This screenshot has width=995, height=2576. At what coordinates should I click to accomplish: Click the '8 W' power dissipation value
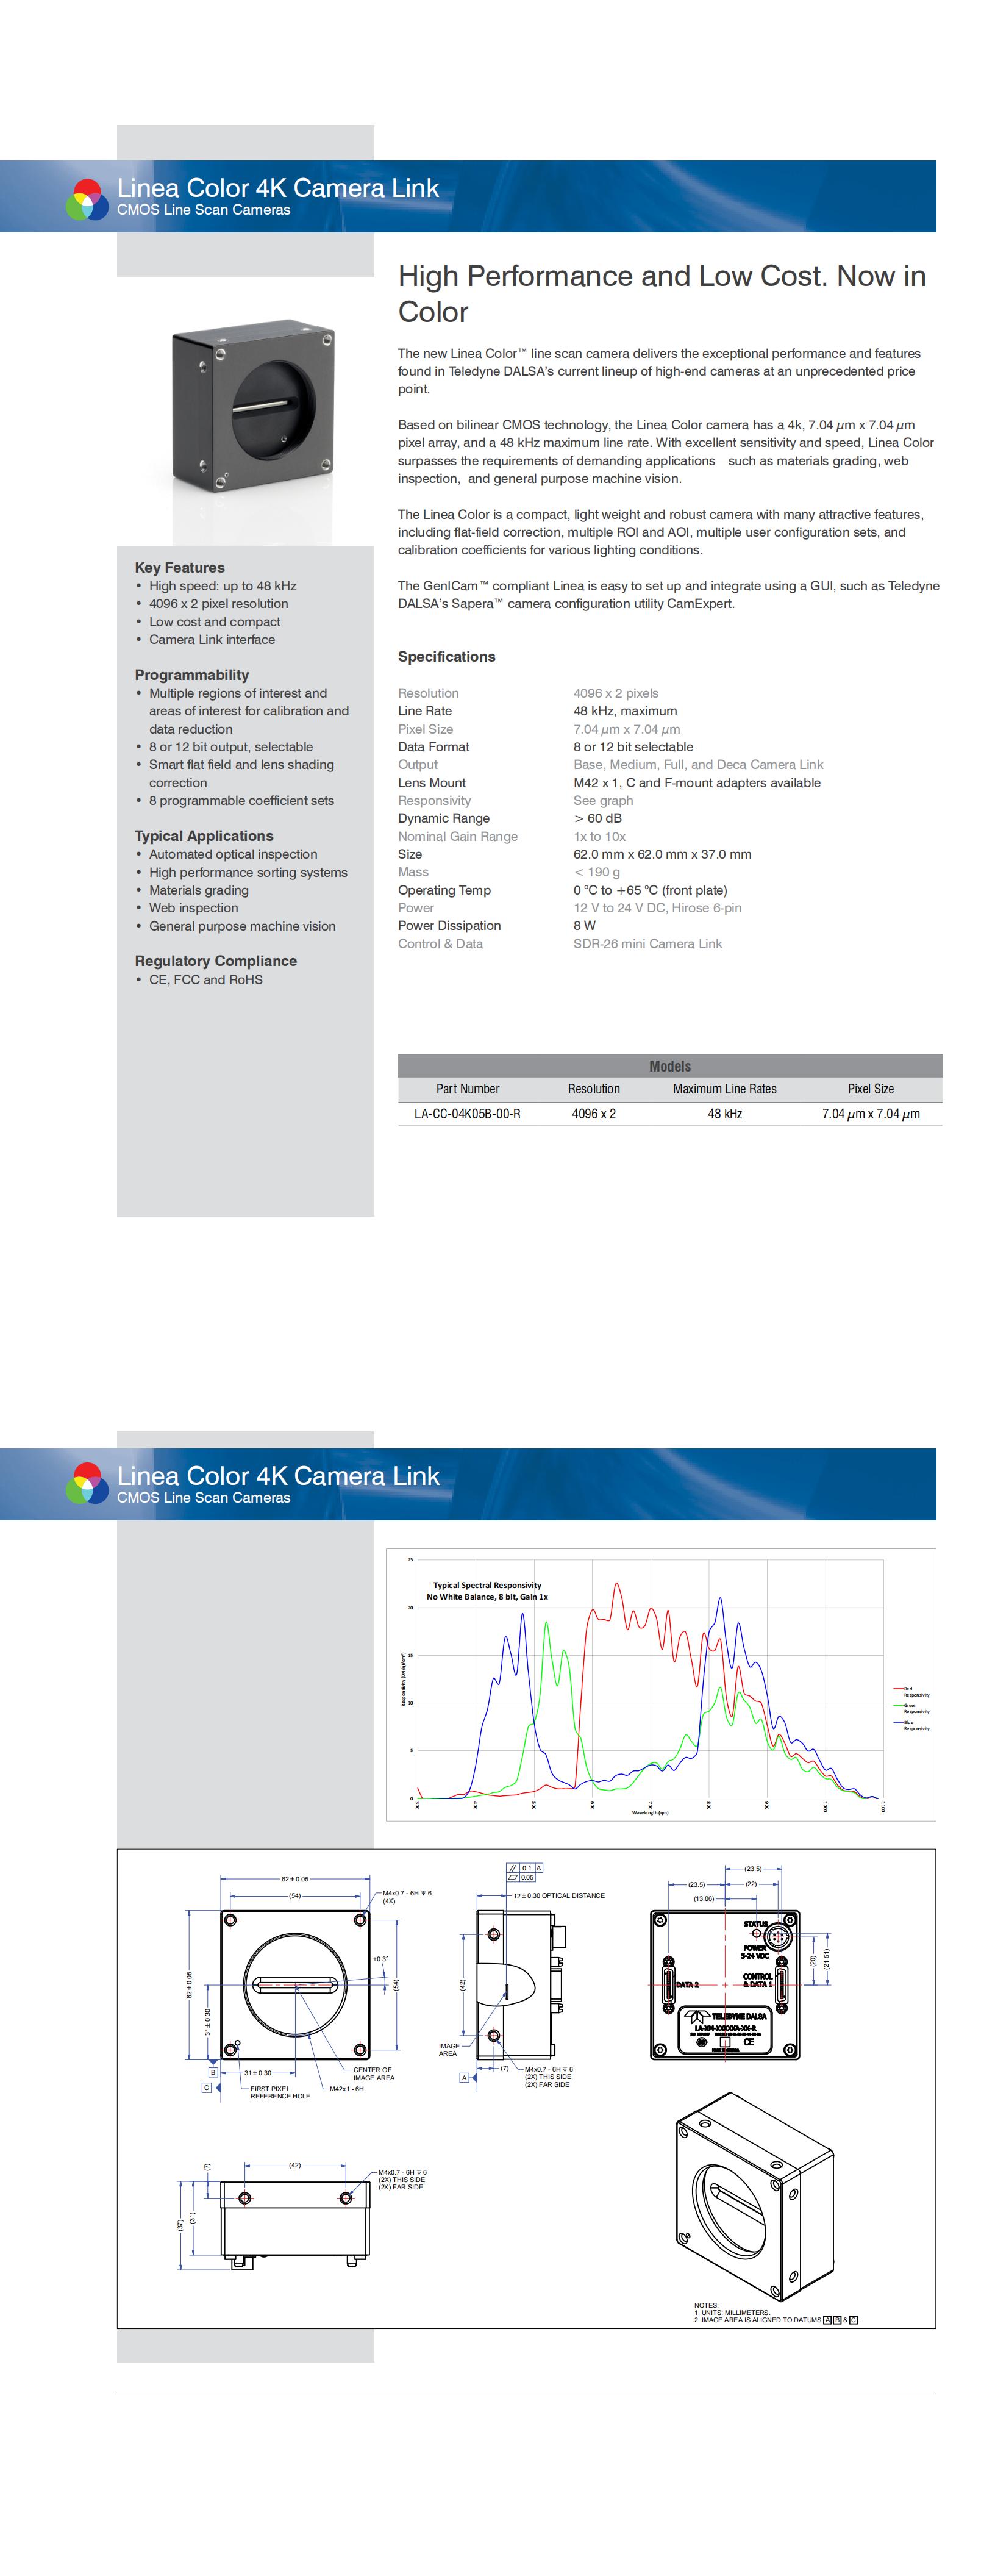tap(584, 926)
